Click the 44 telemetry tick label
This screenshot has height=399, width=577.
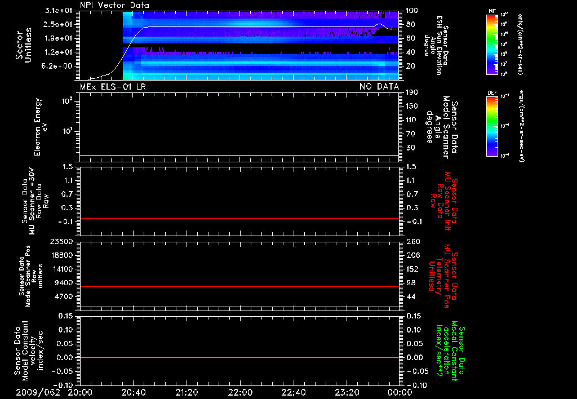[410, 296]
